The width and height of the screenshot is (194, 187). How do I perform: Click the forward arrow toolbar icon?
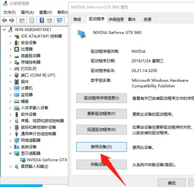coord(12,20)
